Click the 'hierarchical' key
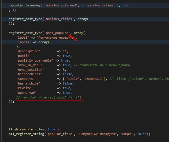 tap(29, 74)
